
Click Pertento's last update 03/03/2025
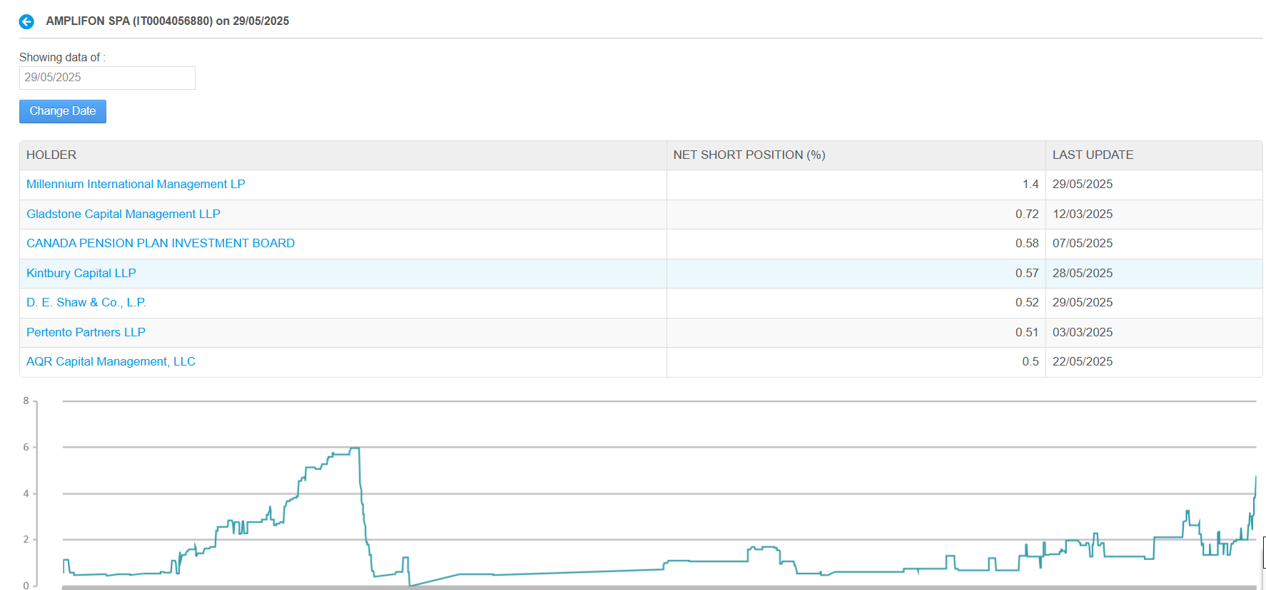tap(1083, 332)
